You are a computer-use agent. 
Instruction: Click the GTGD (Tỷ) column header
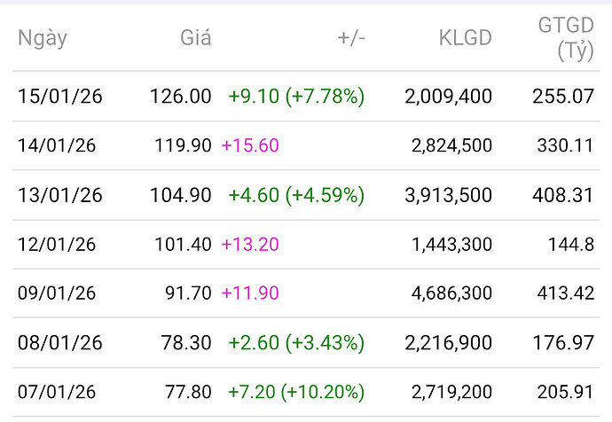(565, 38)
